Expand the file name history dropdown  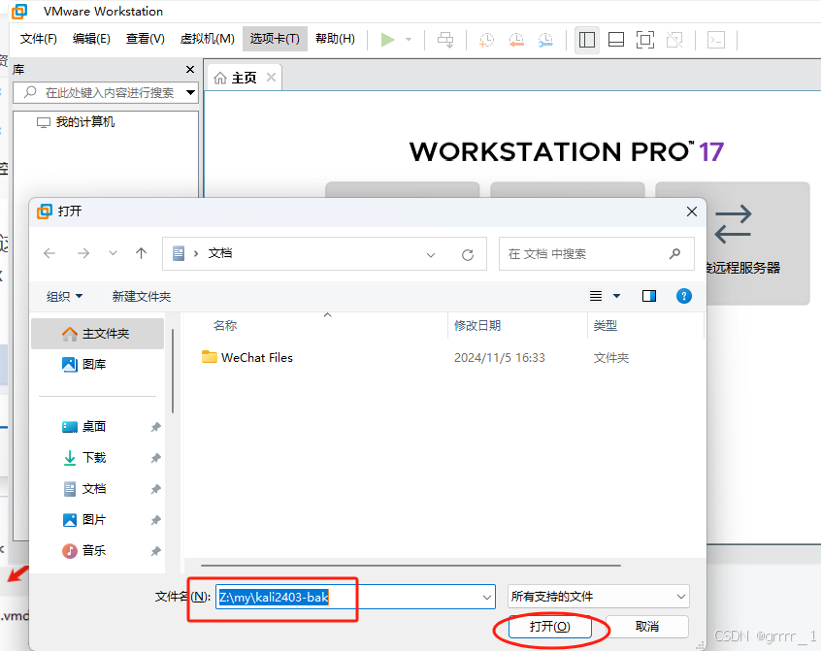[487, 597]
